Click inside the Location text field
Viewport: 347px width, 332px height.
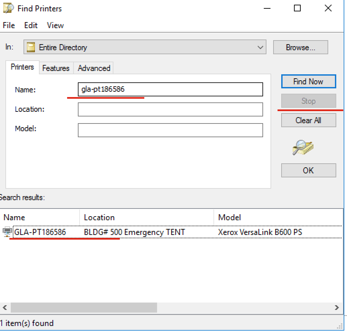(170, 109)
